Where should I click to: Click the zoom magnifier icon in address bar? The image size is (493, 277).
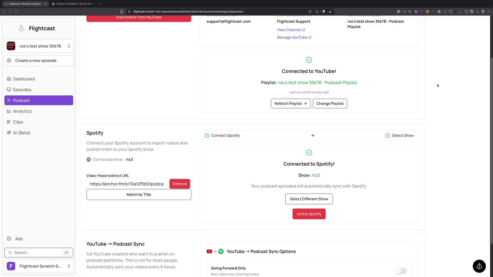310,12
